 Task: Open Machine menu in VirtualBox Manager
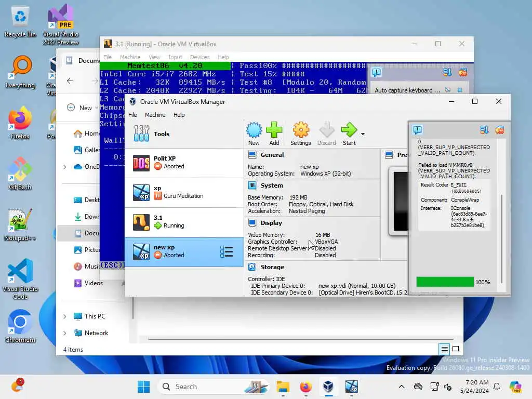(155, 115)
